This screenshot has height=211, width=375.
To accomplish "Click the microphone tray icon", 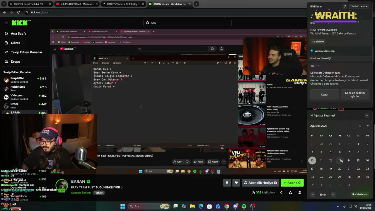I will click(344, 206).
